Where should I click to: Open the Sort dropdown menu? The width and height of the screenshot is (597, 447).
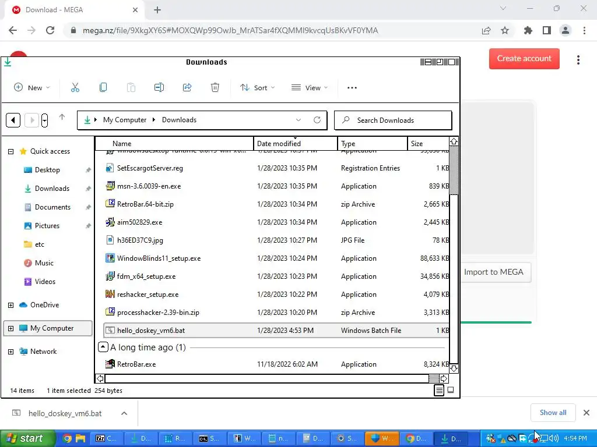point(258,88)
